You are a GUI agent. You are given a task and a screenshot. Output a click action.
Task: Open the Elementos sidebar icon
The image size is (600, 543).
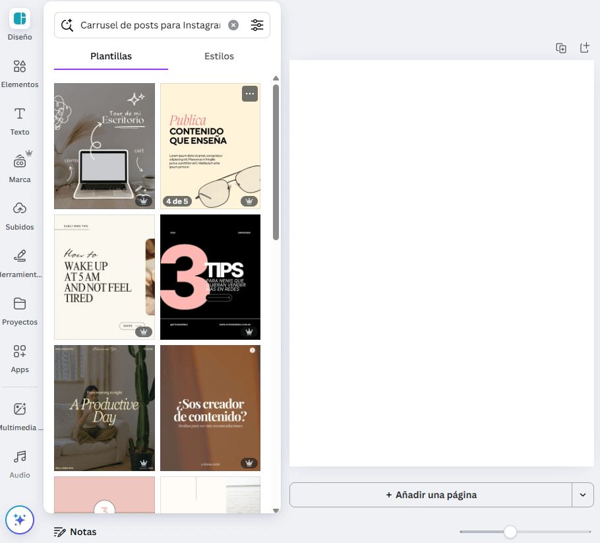point(20,67)
